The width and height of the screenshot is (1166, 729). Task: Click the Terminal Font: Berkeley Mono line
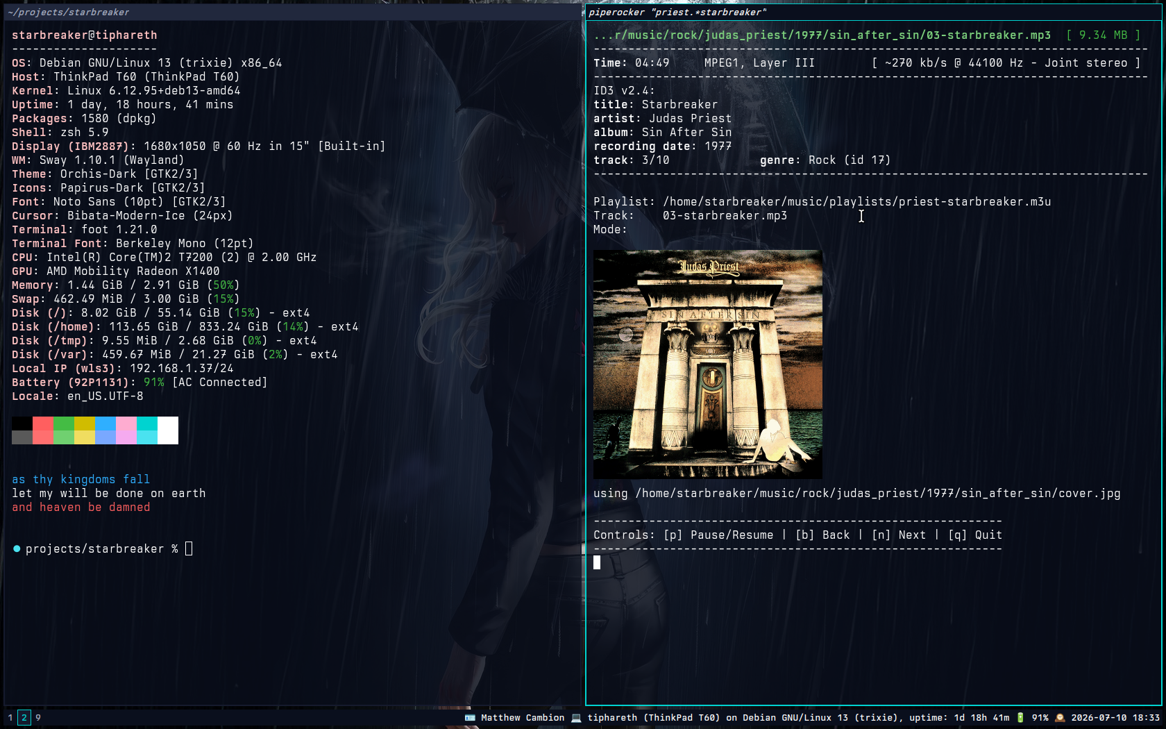click(x=133, y=243)
